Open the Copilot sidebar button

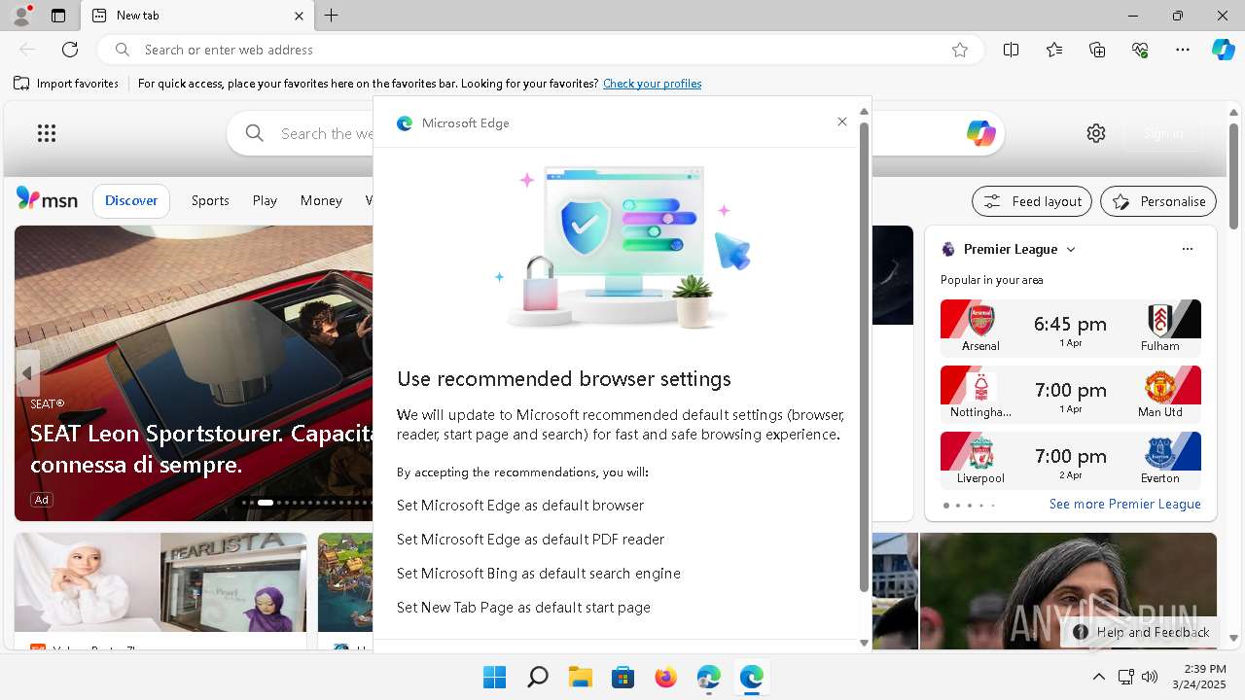(1223, 50)
